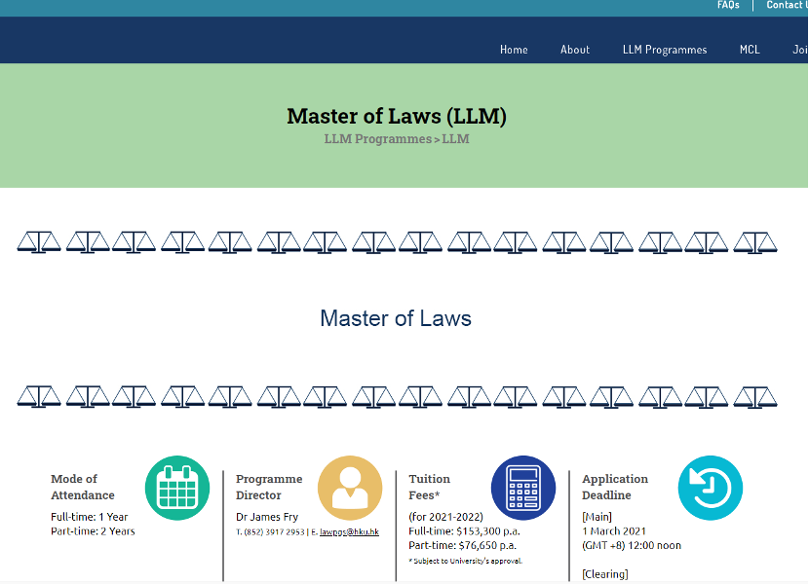Click the yellow person Programme Director icon

350,488
